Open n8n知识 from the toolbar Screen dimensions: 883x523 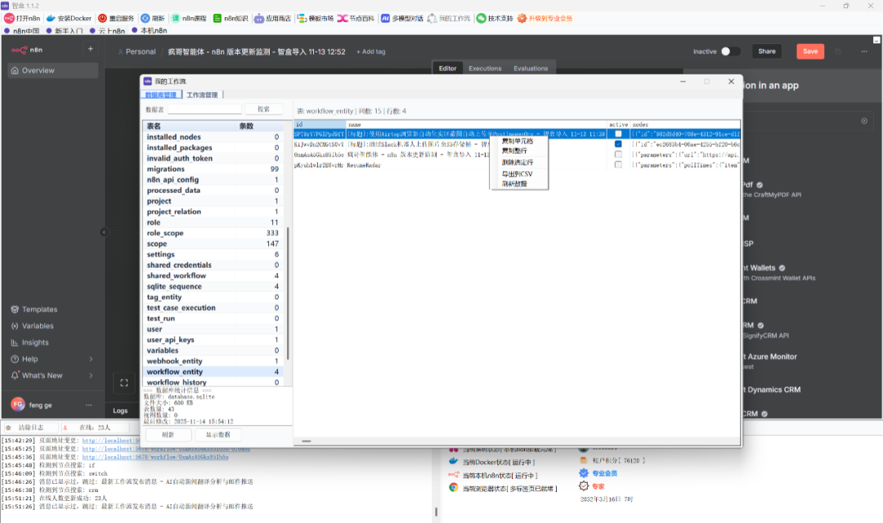231,18
